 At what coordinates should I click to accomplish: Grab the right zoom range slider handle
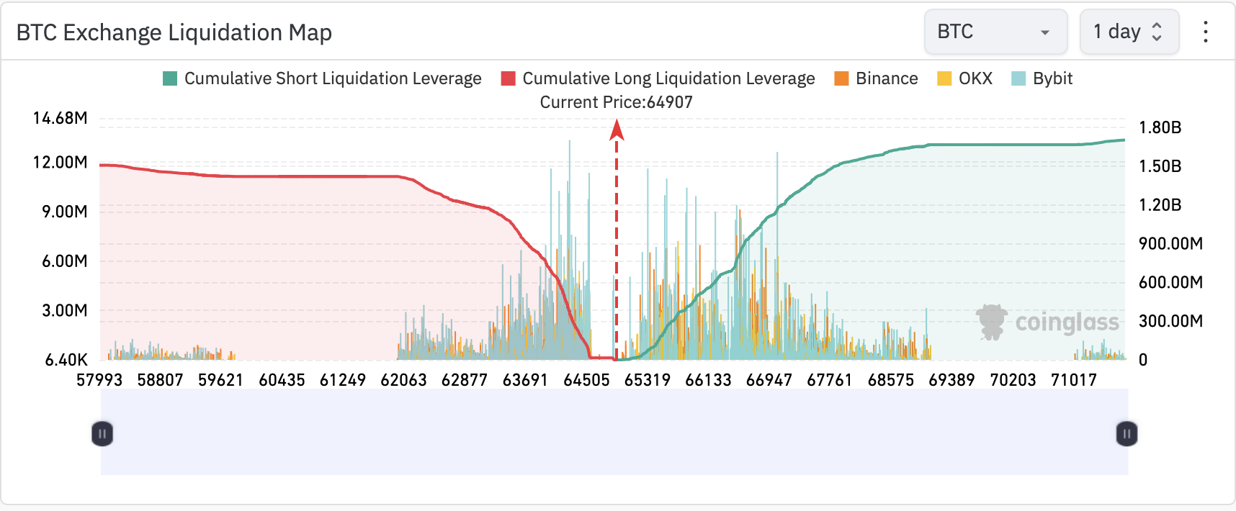click(x=1127, y=434)
